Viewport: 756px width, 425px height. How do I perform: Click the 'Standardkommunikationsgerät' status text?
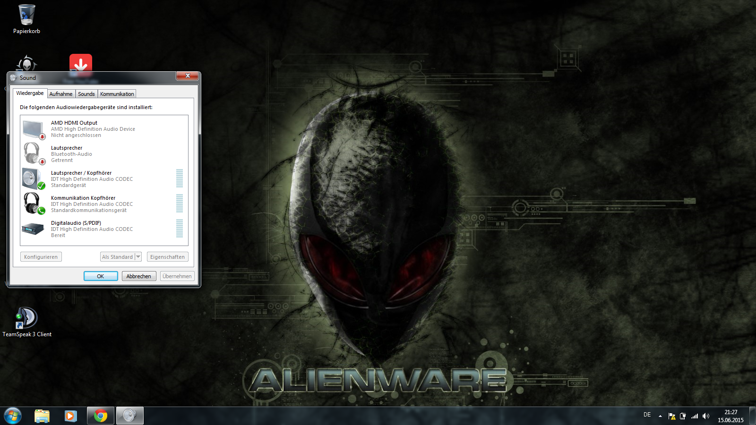click(89, 210)
